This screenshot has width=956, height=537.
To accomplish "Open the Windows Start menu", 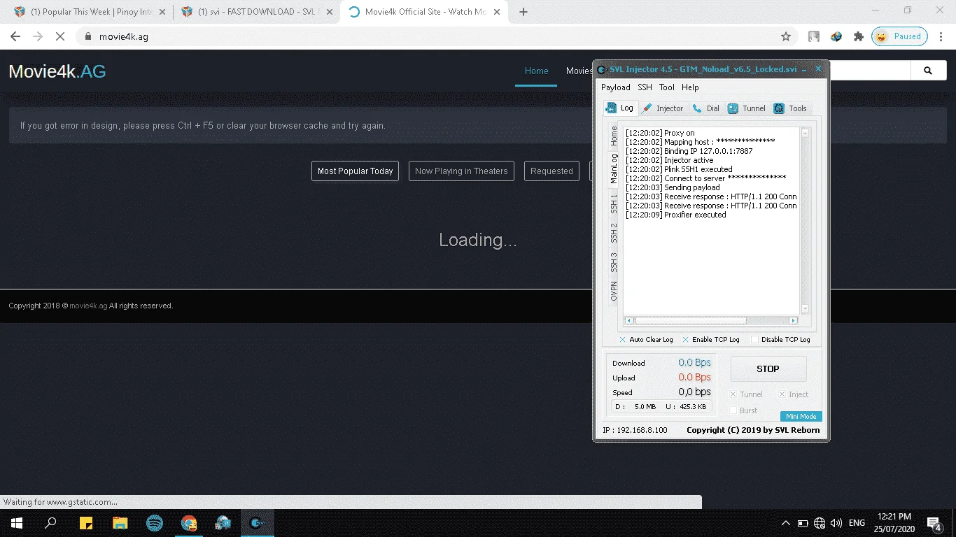I will [x=15, y=522].
